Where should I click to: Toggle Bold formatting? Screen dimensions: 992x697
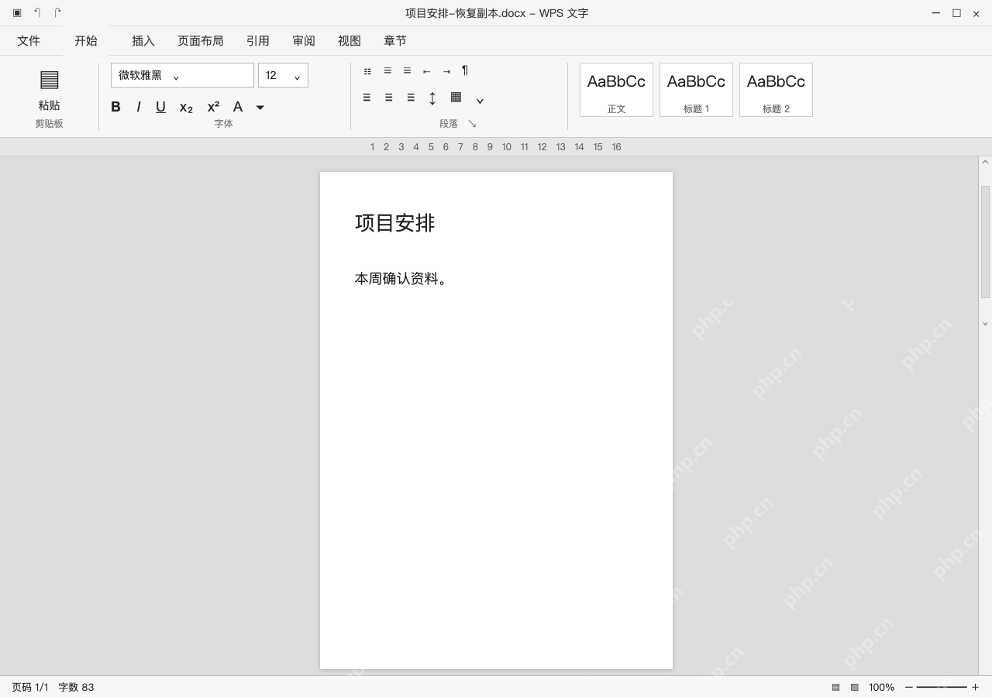click(x=115, y=107)
